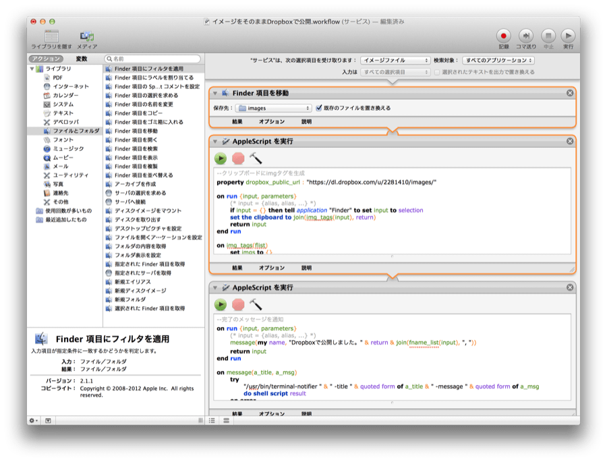Stop the second AppleScript with red button
The height and width of the screenshot is (462, 607).
(x=238, y=304)
